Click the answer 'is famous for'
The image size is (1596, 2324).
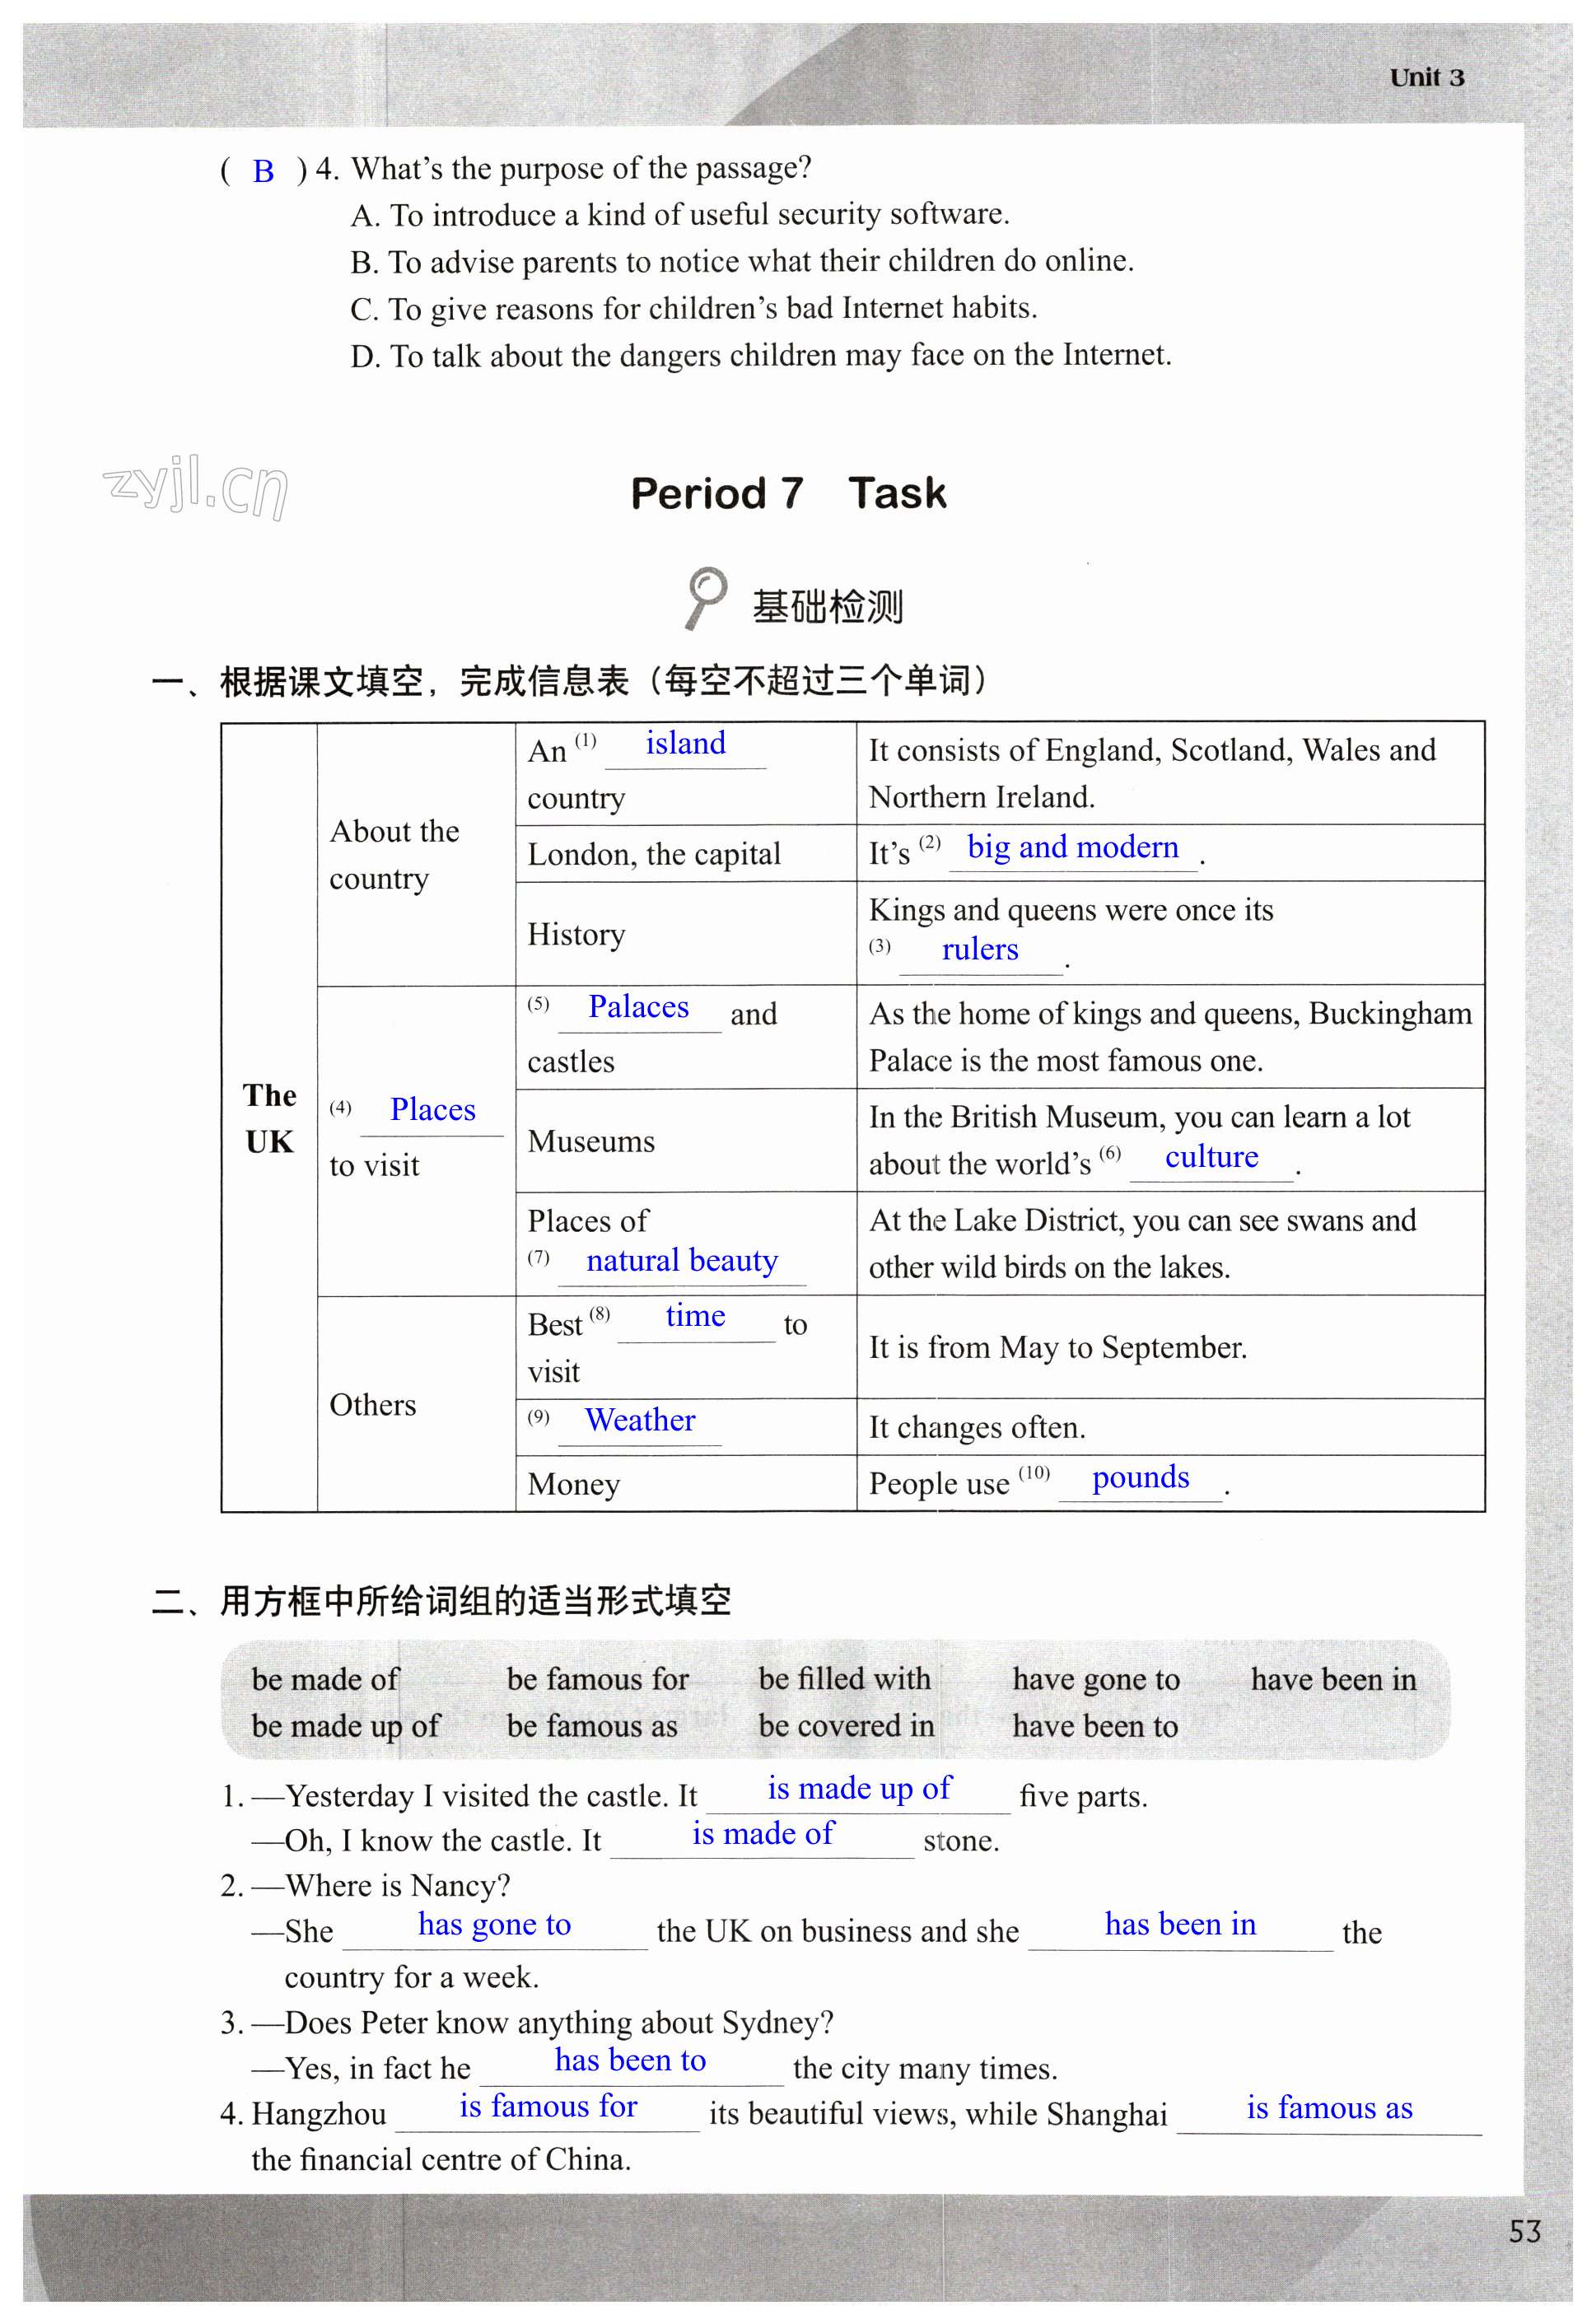coord(548,2107)
